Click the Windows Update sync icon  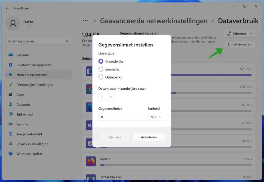[x=11, y=154]
